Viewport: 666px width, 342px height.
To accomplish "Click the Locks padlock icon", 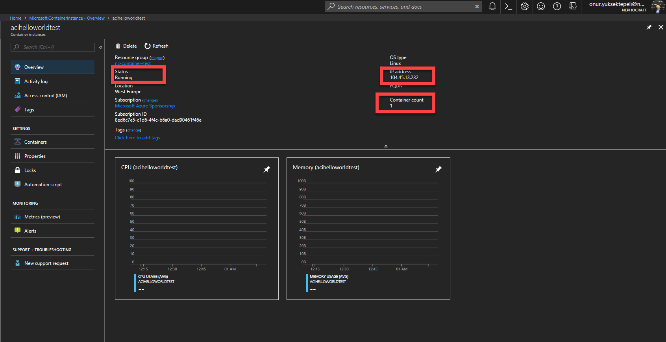I will pos(17,170).
